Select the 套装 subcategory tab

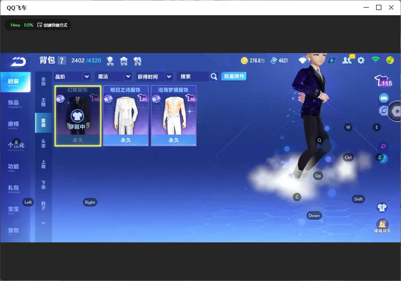coord(43,123)
